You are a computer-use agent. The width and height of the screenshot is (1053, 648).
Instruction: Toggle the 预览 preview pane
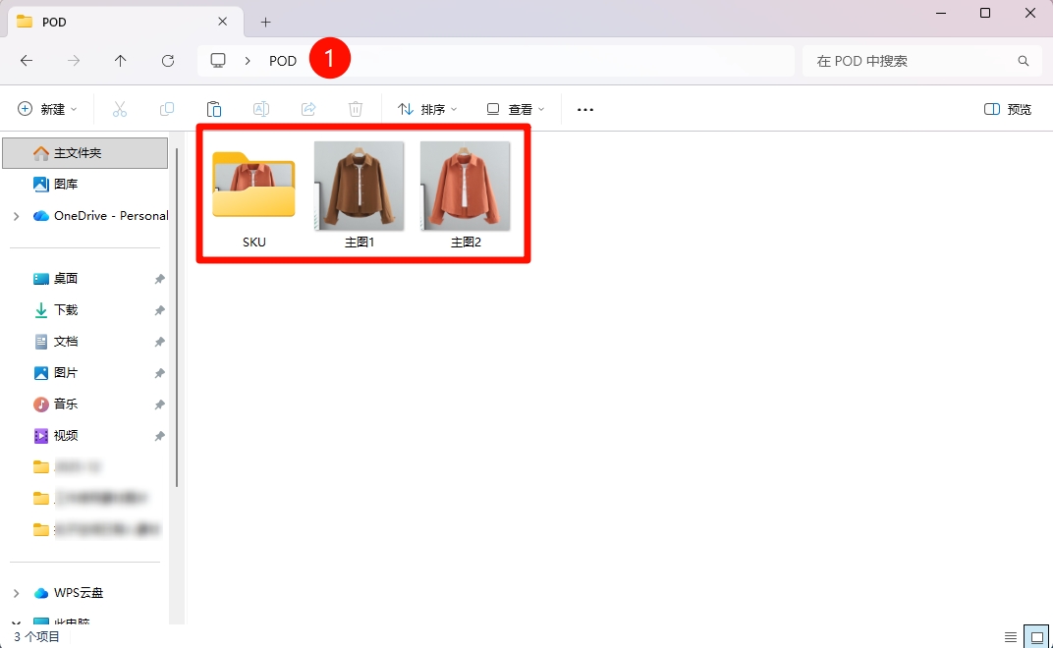coord(1008,109)
